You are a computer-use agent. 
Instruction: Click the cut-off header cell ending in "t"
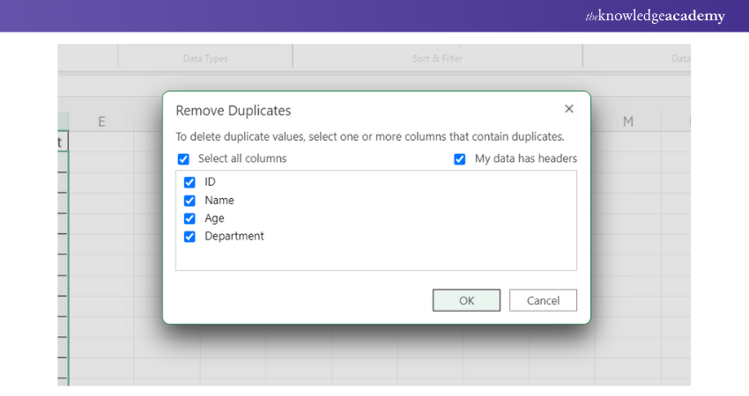pyautogui.click(x=62, y=142)
